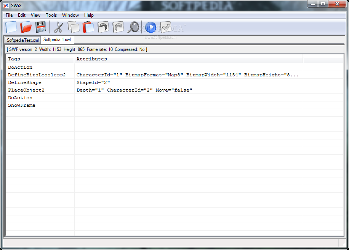Switch to the SoftpediaTest.xml tab
Image resolution: width=349 pixels, height=250 pixels.
coord(23,40)
